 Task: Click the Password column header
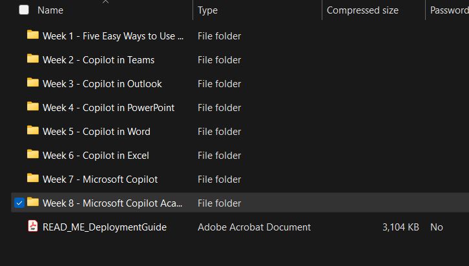pyautogui.click(x=449, y=10)
